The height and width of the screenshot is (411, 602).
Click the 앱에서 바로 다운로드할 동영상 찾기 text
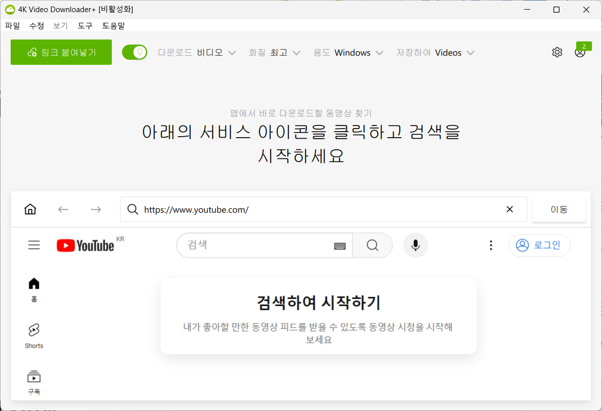pos(301,113)
